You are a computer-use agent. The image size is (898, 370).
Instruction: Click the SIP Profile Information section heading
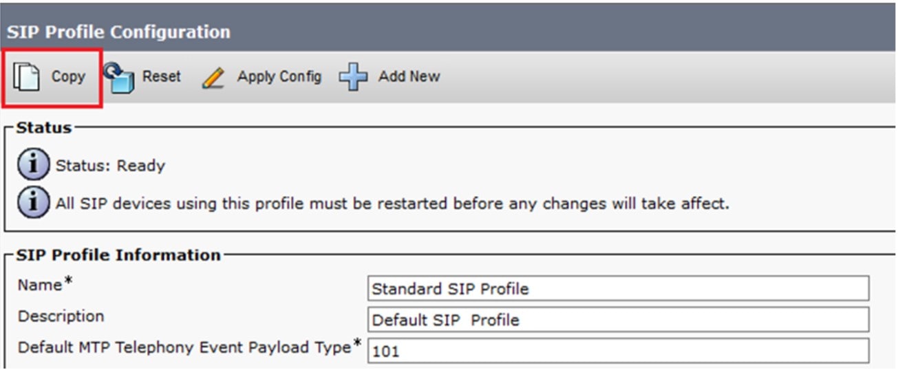(118, 255)
